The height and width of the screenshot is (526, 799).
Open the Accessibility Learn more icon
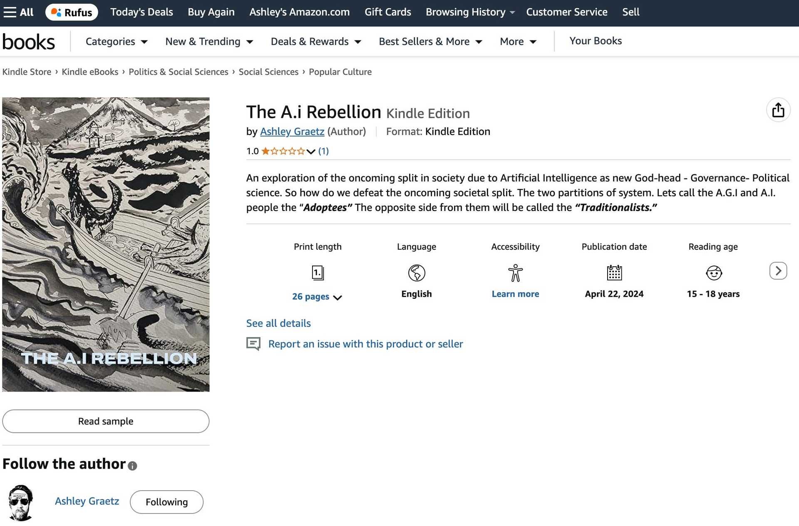point(515,273)
